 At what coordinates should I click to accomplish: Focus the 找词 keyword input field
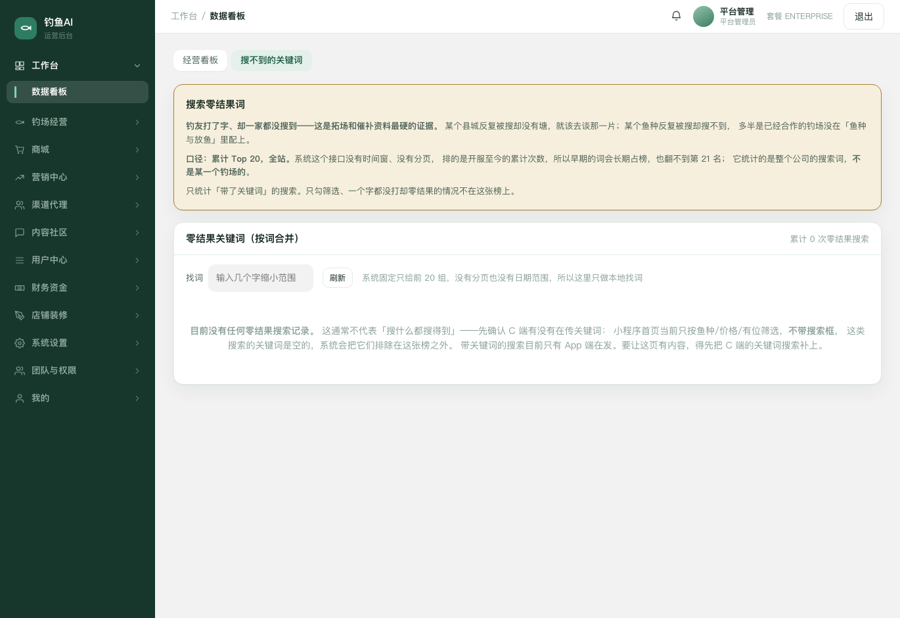(x=261, y=278)
